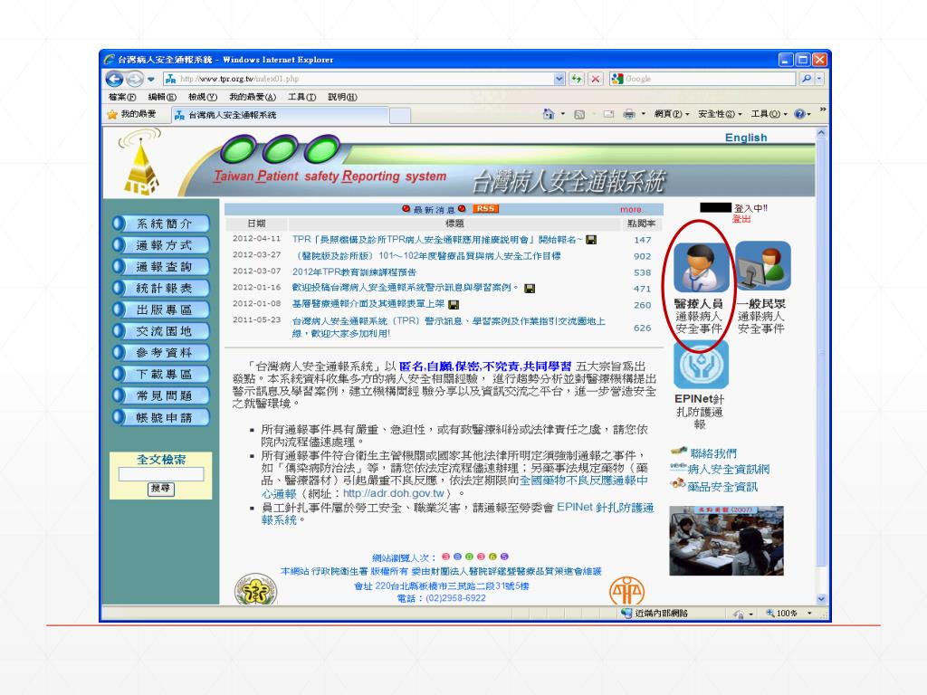Click the RSS feeds toolbar icon
Viewport: 927px width, 695px height.
pos(579,115)
